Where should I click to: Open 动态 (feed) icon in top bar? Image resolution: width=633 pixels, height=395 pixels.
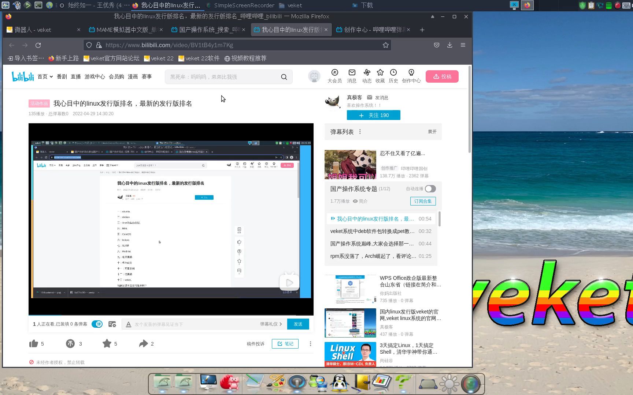(x=366, y=72)
